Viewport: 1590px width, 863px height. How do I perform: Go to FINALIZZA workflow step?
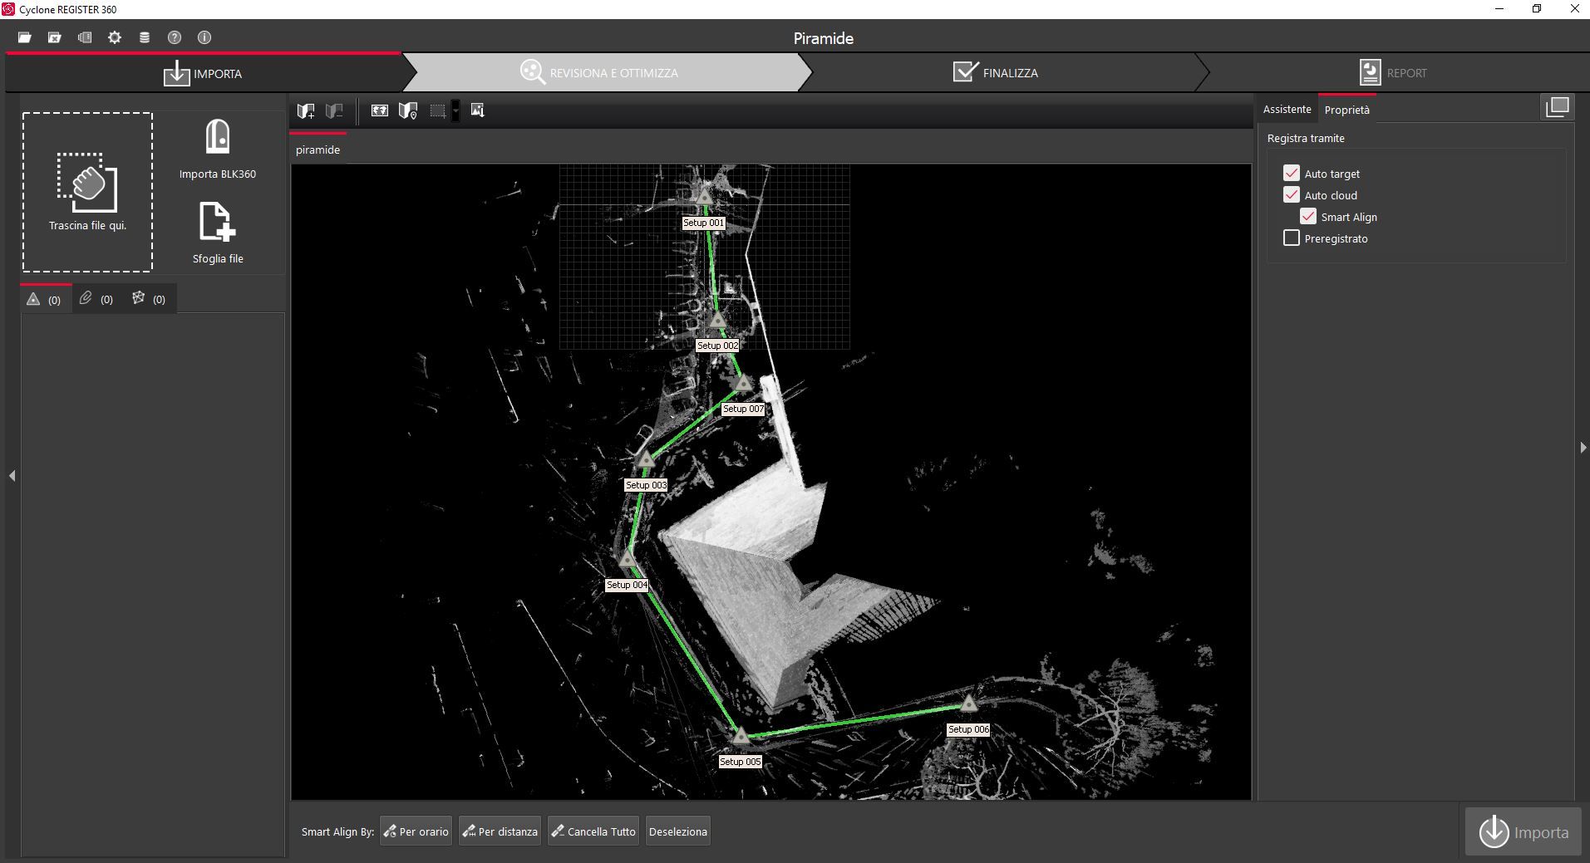point(996,73)
